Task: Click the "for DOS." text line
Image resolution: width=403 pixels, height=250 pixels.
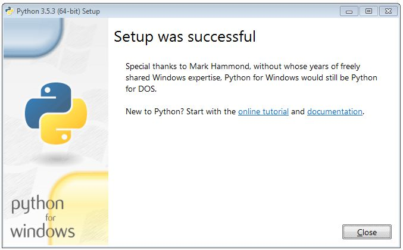Action: [x=141, y=89]
